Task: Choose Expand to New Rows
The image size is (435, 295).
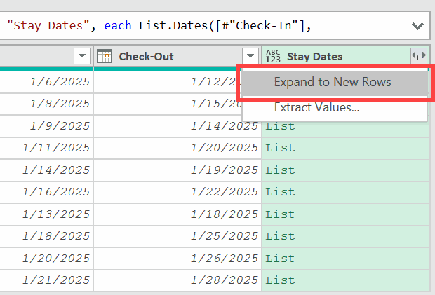Action: tap(333, 83)
